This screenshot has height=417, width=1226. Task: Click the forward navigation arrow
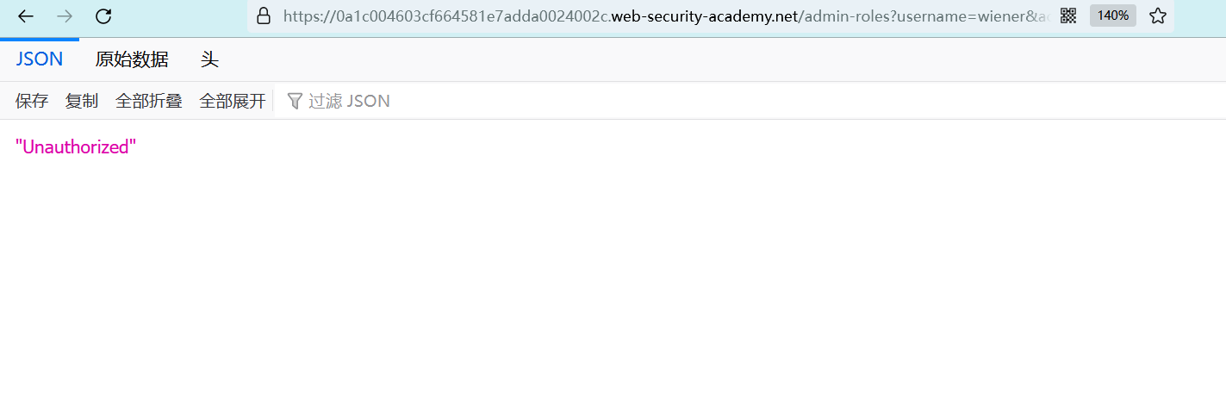pos(65,16)
